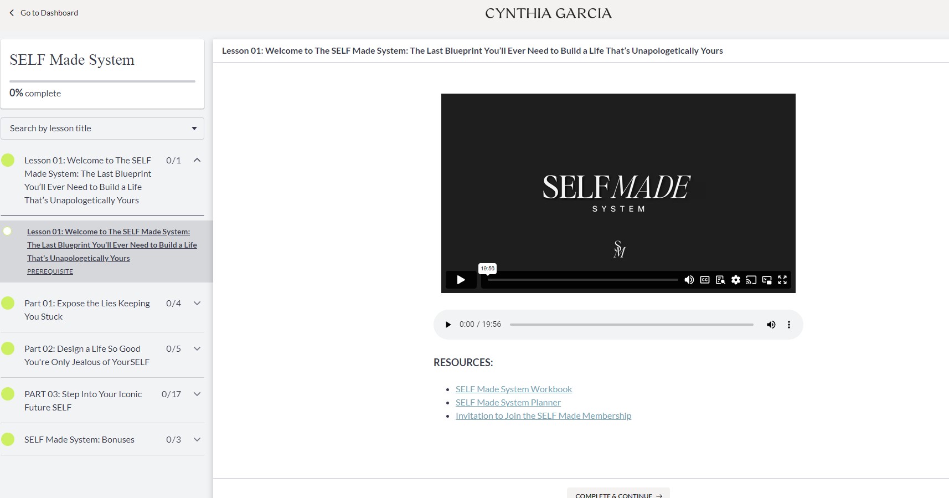Expand Part 01: Expose the Lies chevron
This screenshot has height=498, width=949.
(197, 303)
